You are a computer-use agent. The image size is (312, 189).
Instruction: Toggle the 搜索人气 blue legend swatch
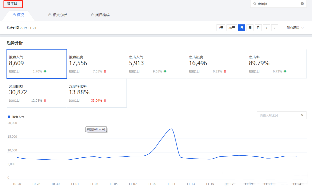click(9, 117)
